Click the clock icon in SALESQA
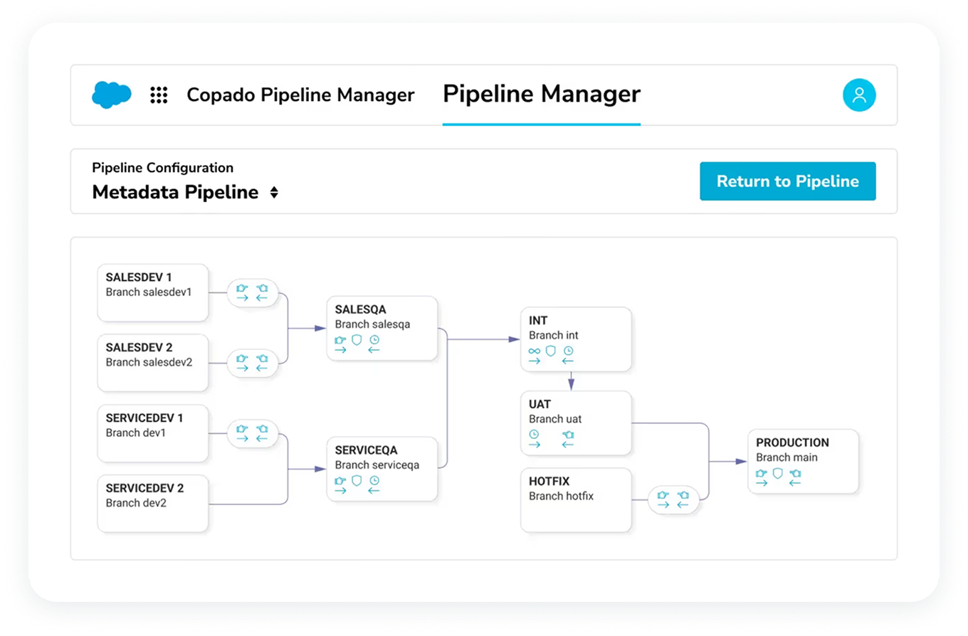The height and width of the screenshot is (636, 968). [x=374, y=340]
